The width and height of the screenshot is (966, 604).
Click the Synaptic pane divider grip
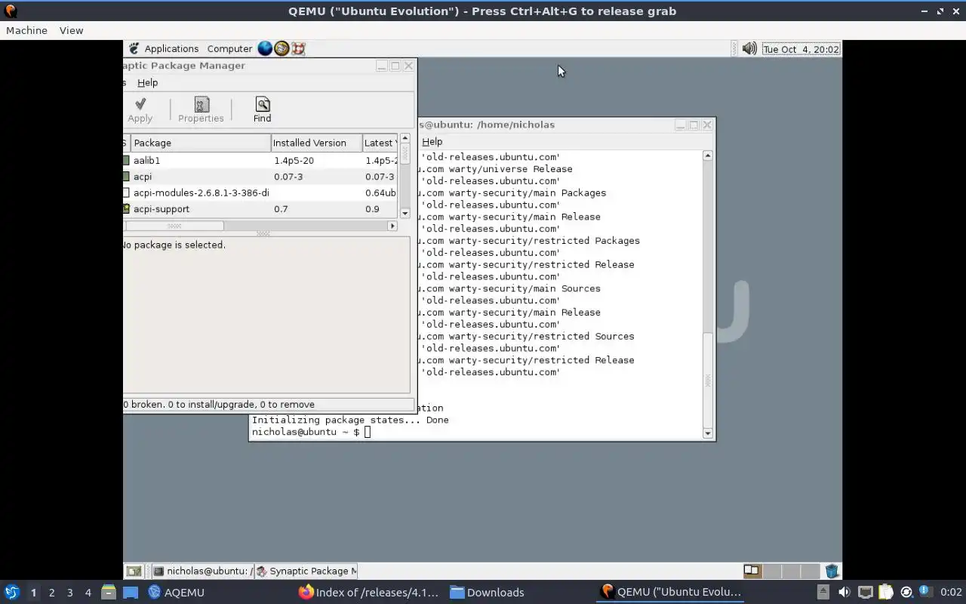tap(263, 234)
